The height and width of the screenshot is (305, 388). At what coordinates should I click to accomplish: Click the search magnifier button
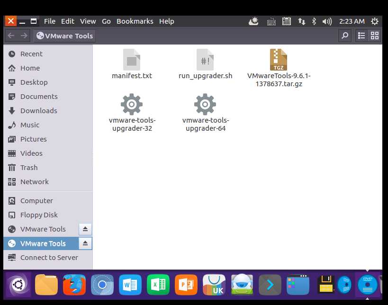345,36
